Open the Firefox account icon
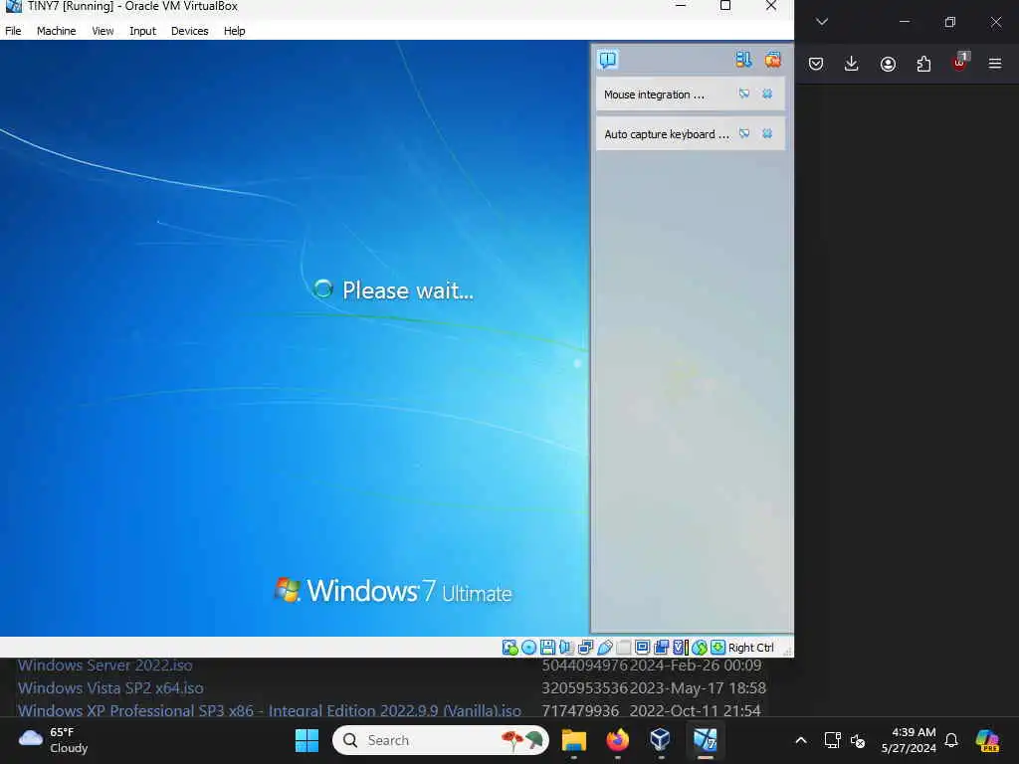The image size is (1019, 764). (888, 64)
